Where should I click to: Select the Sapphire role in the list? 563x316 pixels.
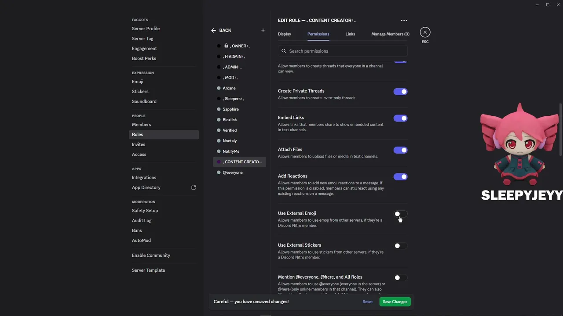[230, 109]
